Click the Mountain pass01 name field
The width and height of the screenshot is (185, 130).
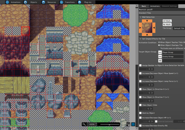point(162,9)
